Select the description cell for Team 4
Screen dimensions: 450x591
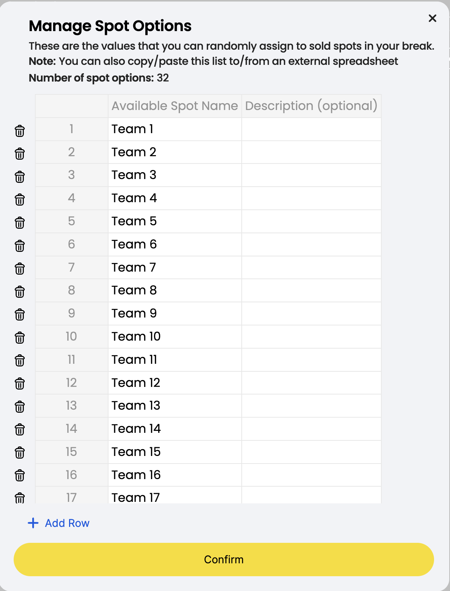[x=312, y=198]
